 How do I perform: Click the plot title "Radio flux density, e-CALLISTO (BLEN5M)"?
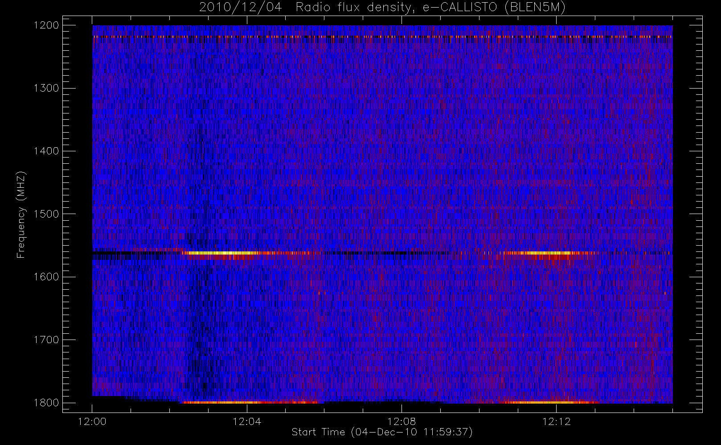coord(430,8)
